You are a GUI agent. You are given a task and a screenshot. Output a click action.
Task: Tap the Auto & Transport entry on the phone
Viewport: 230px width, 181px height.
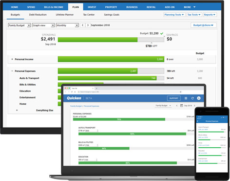(212, 129)
